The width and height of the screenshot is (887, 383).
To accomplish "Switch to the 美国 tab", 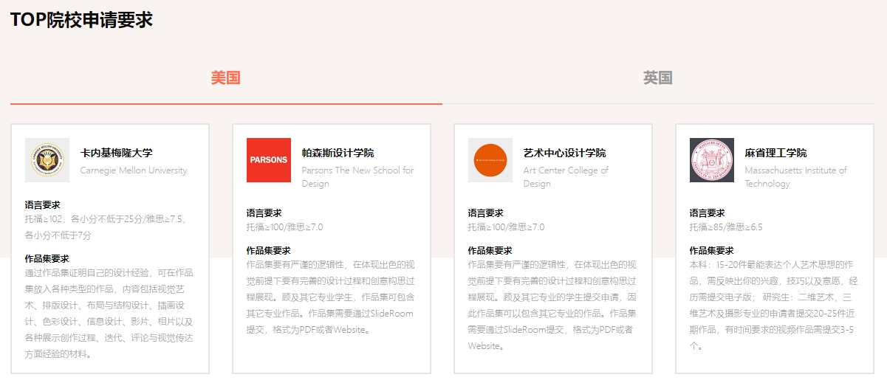I will [226, 78].
